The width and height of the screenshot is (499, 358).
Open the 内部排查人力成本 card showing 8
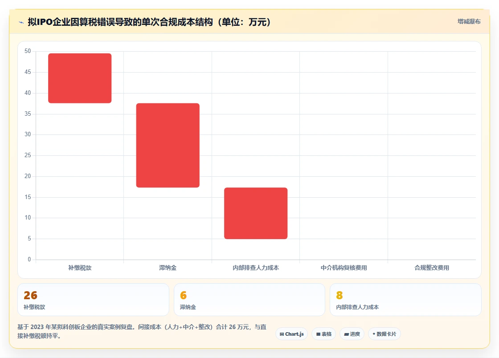click(405, 300)
